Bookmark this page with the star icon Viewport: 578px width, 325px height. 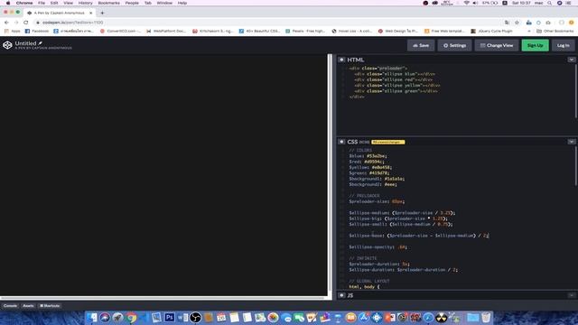(x=517, y=23)
